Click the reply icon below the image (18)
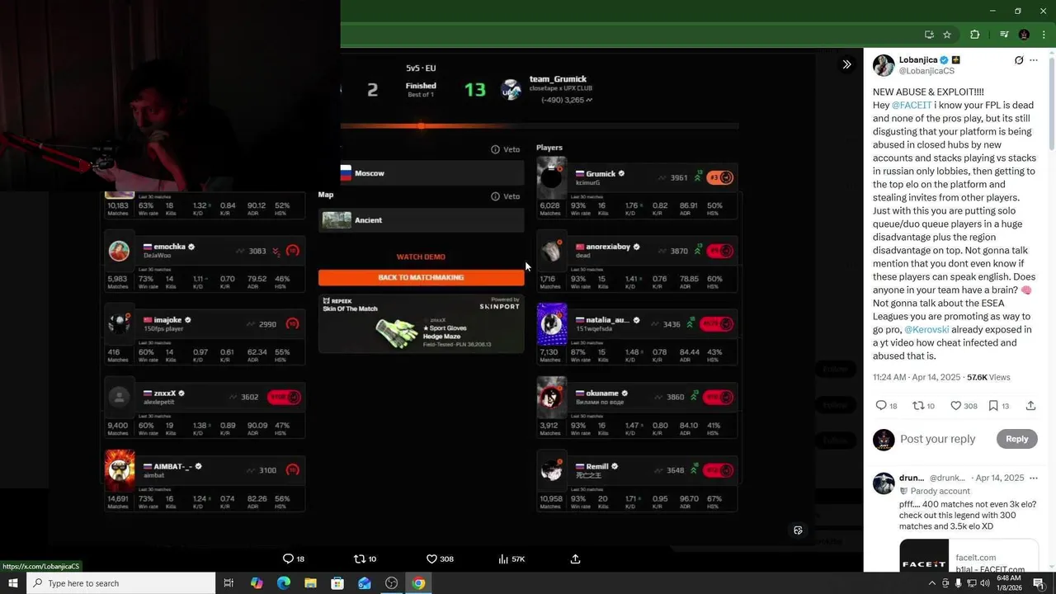Viewport: 1056px width, 594px height. [x=288, y=559]
